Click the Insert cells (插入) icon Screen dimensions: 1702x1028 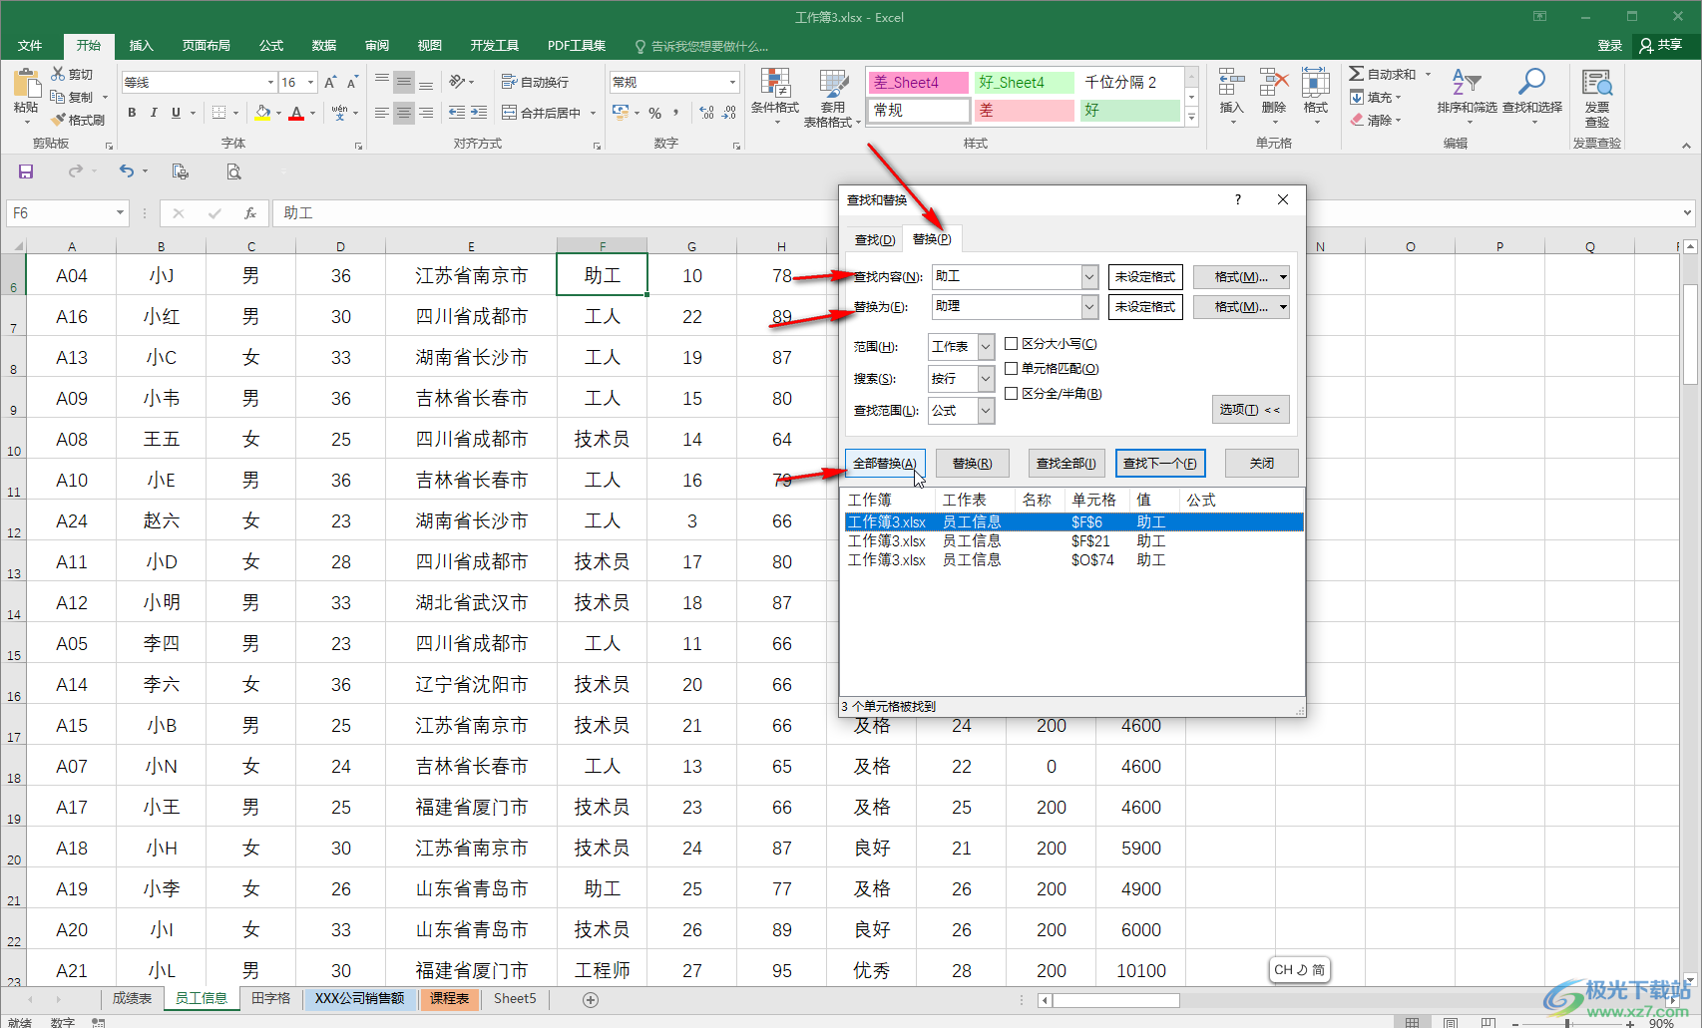1232,84
